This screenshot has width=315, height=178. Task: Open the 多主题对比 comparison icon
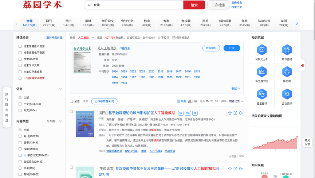point(262,72)
